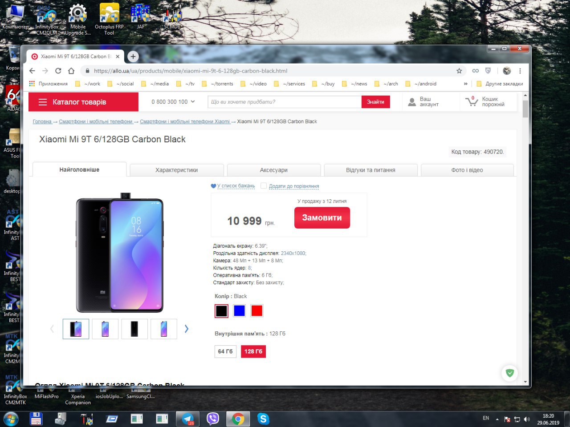Open a new browser tab
This screenshot has height=427, width=570.
click(x=133, y=56)
